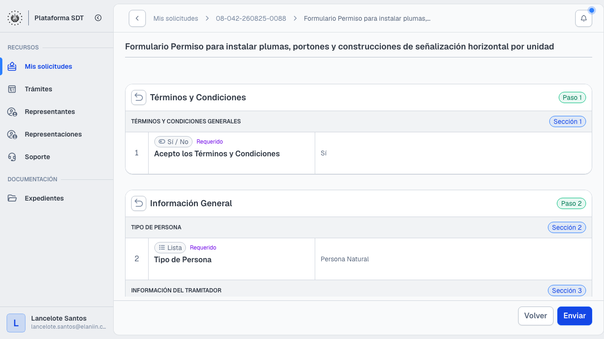Open Lancelote Santos user profile avatar
Viewport: 604px width, 339px height.
click(x=16, y=323)
